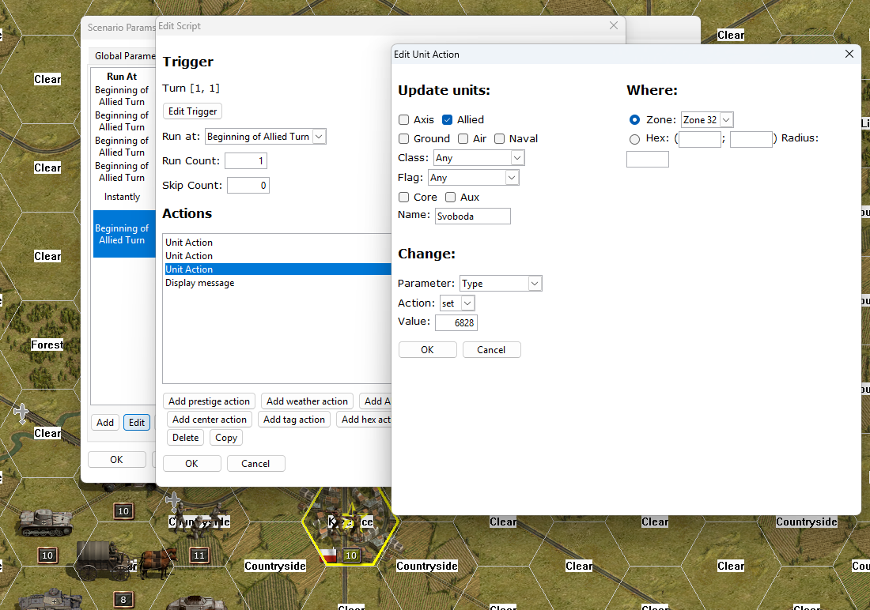Close the Edit Unit Action dialog
Screen dimensions: 870x610
pos(849,55)
